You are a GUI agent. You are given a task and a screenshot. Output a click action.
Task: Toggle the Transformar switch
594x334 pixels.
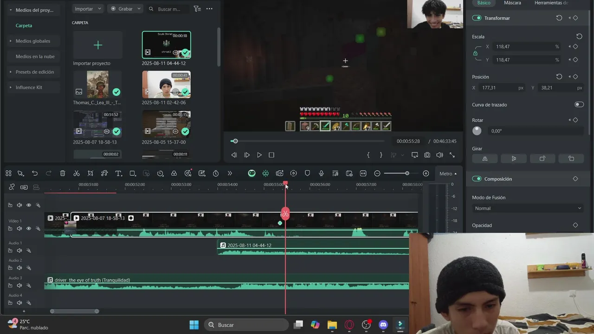coord(477,18)
